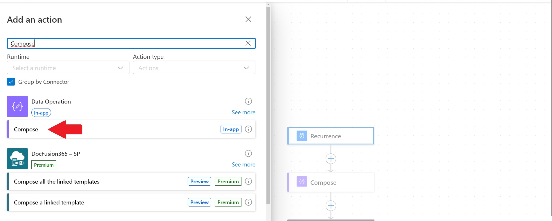Viewport: 552px width, 221px height.
Task: Show info icon for Compose action
Action: tap(248, 129)
